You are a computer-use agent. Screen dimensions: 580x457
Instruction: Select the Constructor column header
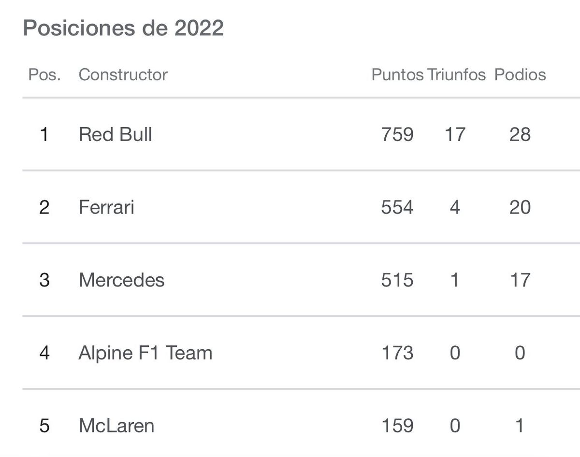(x=123, y=75)
